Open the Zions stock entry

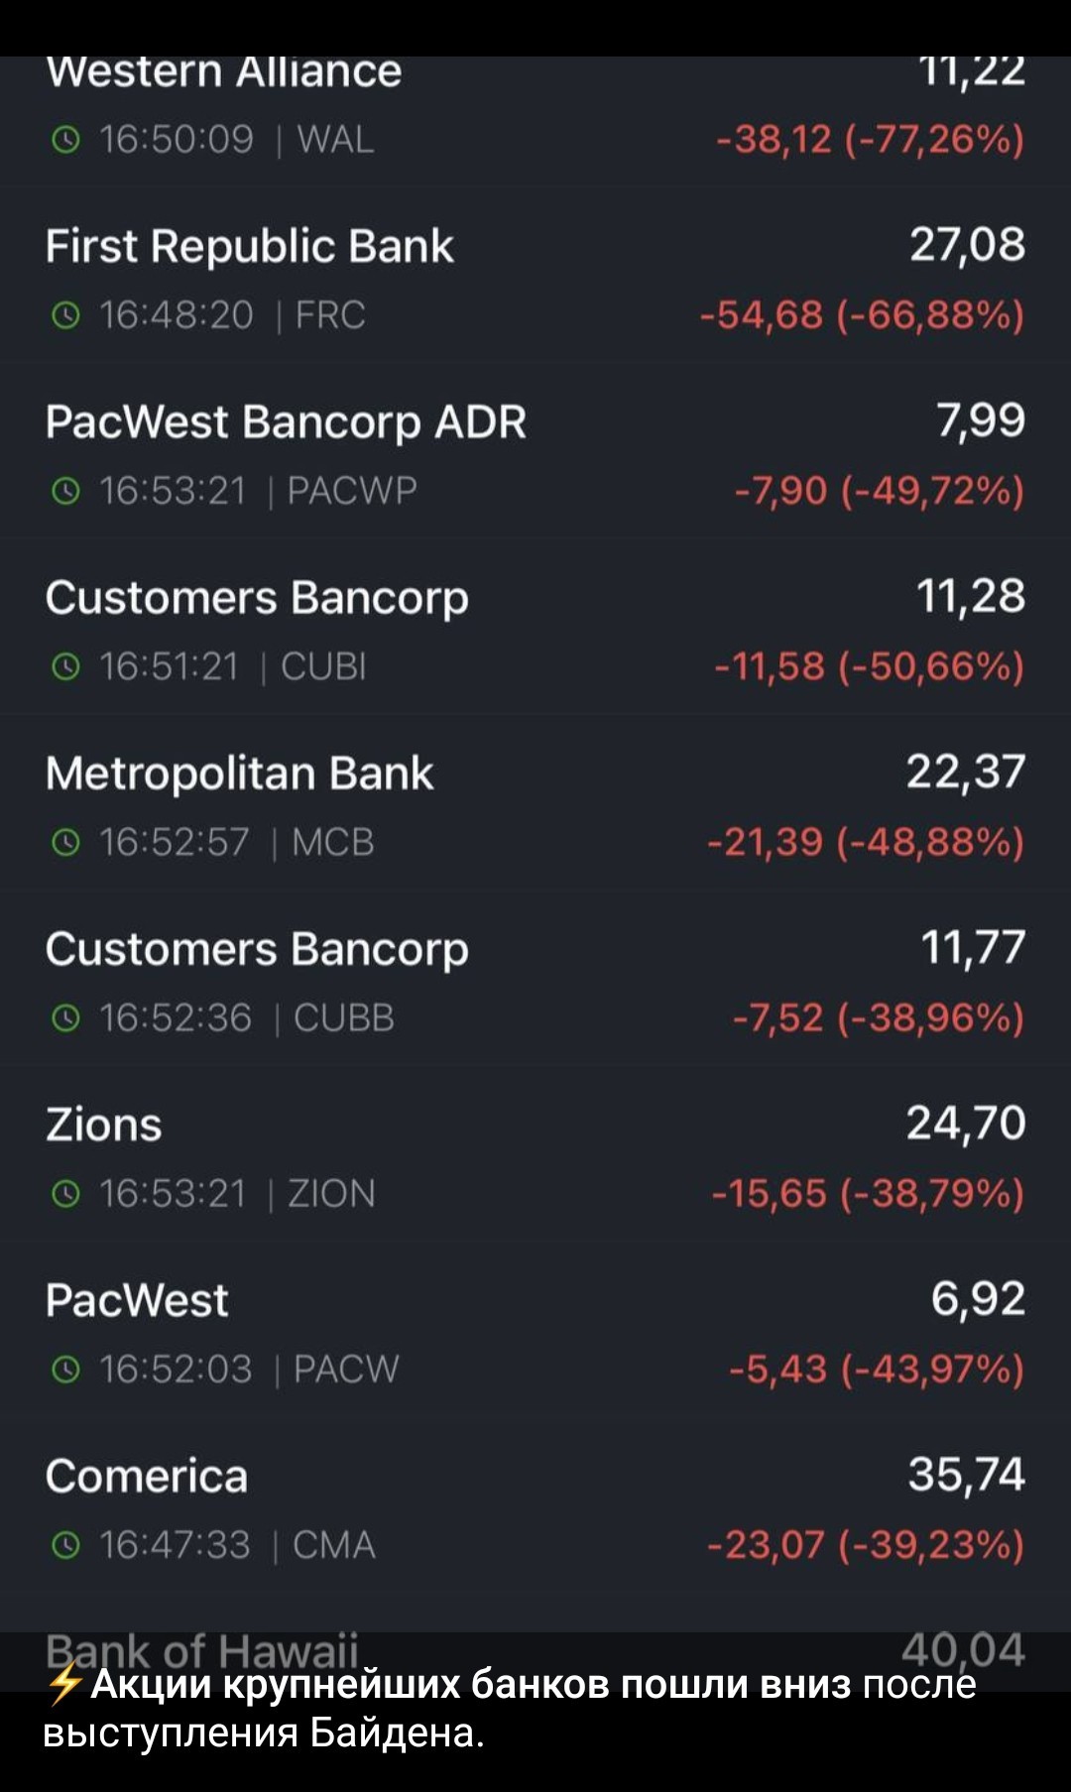pos(535,1154)
